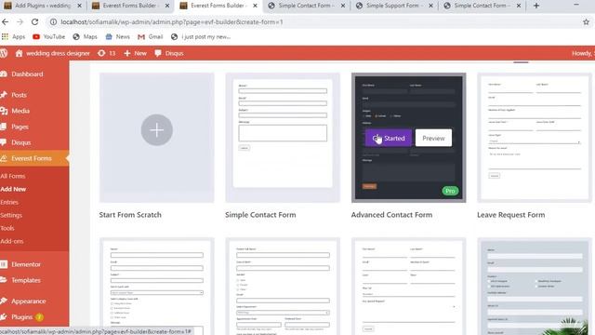Viewport: 595px width, 335px height.
Task: Open Everest Forms Settings submenu
Action: point(11,215)
